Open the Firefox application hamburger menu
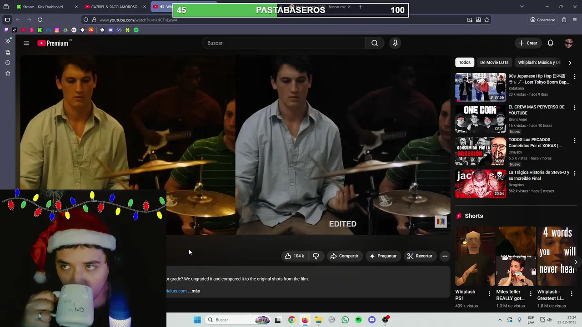 pos(575,20)
